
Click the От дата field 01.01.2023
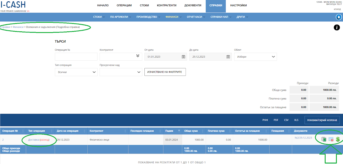[x=166, y=57]
